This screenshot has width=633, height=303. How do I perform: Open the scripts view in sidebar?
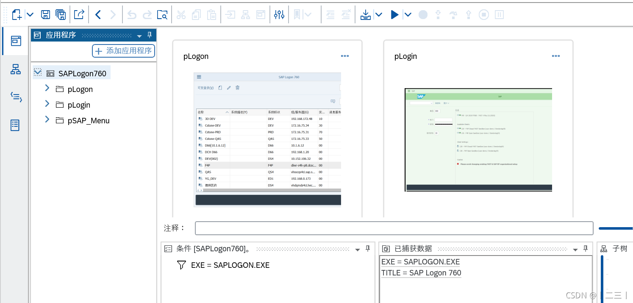tap(16, 97)
